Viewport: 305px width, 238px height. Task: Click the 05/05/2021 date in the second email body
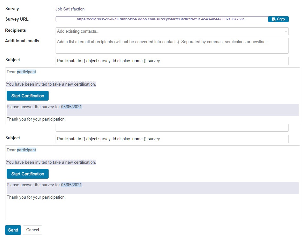[71, 185]
